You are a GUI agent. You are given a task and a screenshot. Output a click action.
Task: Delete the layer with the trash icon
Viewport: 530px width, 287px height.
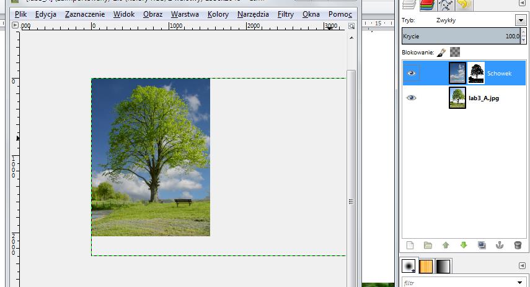coord(518,245)
